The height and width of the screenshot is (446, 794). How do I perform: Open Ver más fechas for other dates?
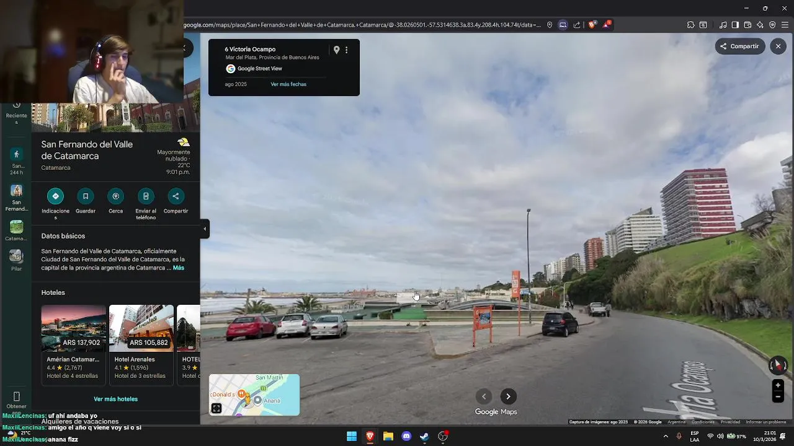pyautogui.click(x=288, y=84)
